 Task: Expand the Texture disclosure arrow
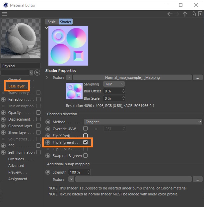pyautogui.click(x=47, y=78)
